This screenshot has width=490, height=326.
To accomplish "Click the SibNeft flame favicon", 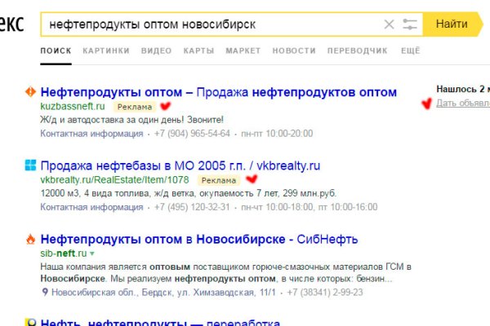I will click(31, 240).
